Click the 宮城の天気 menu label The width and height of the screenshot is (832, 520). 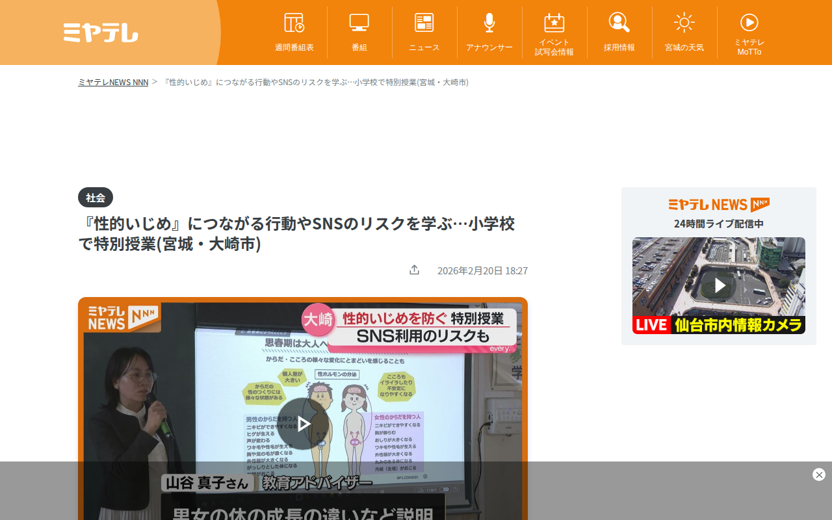click(684, 47)
